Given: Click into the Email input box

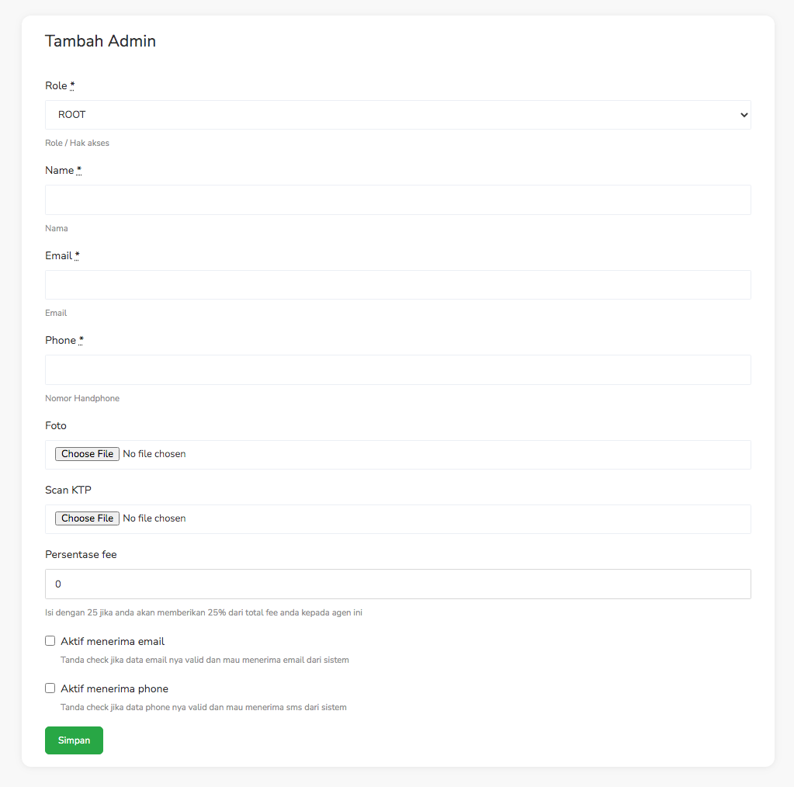Looking at the screenshot, I should pos(397,285).
